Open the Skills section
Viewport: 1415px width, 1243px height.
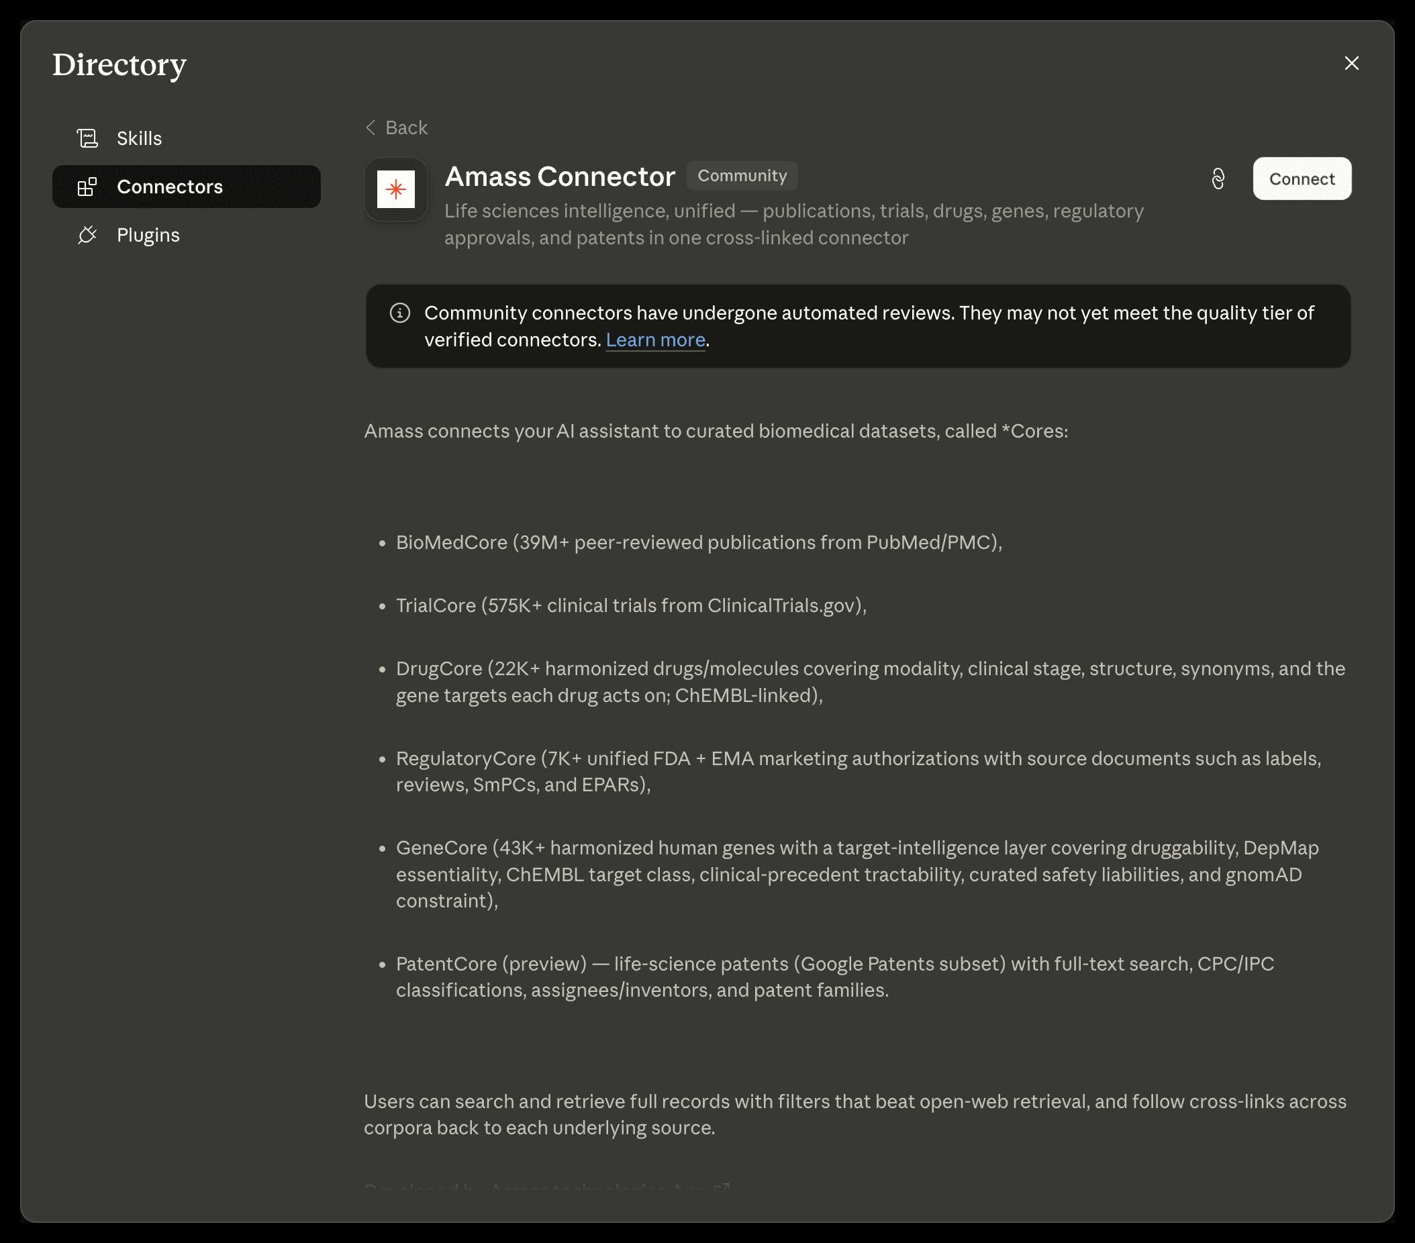pos(186,138)
